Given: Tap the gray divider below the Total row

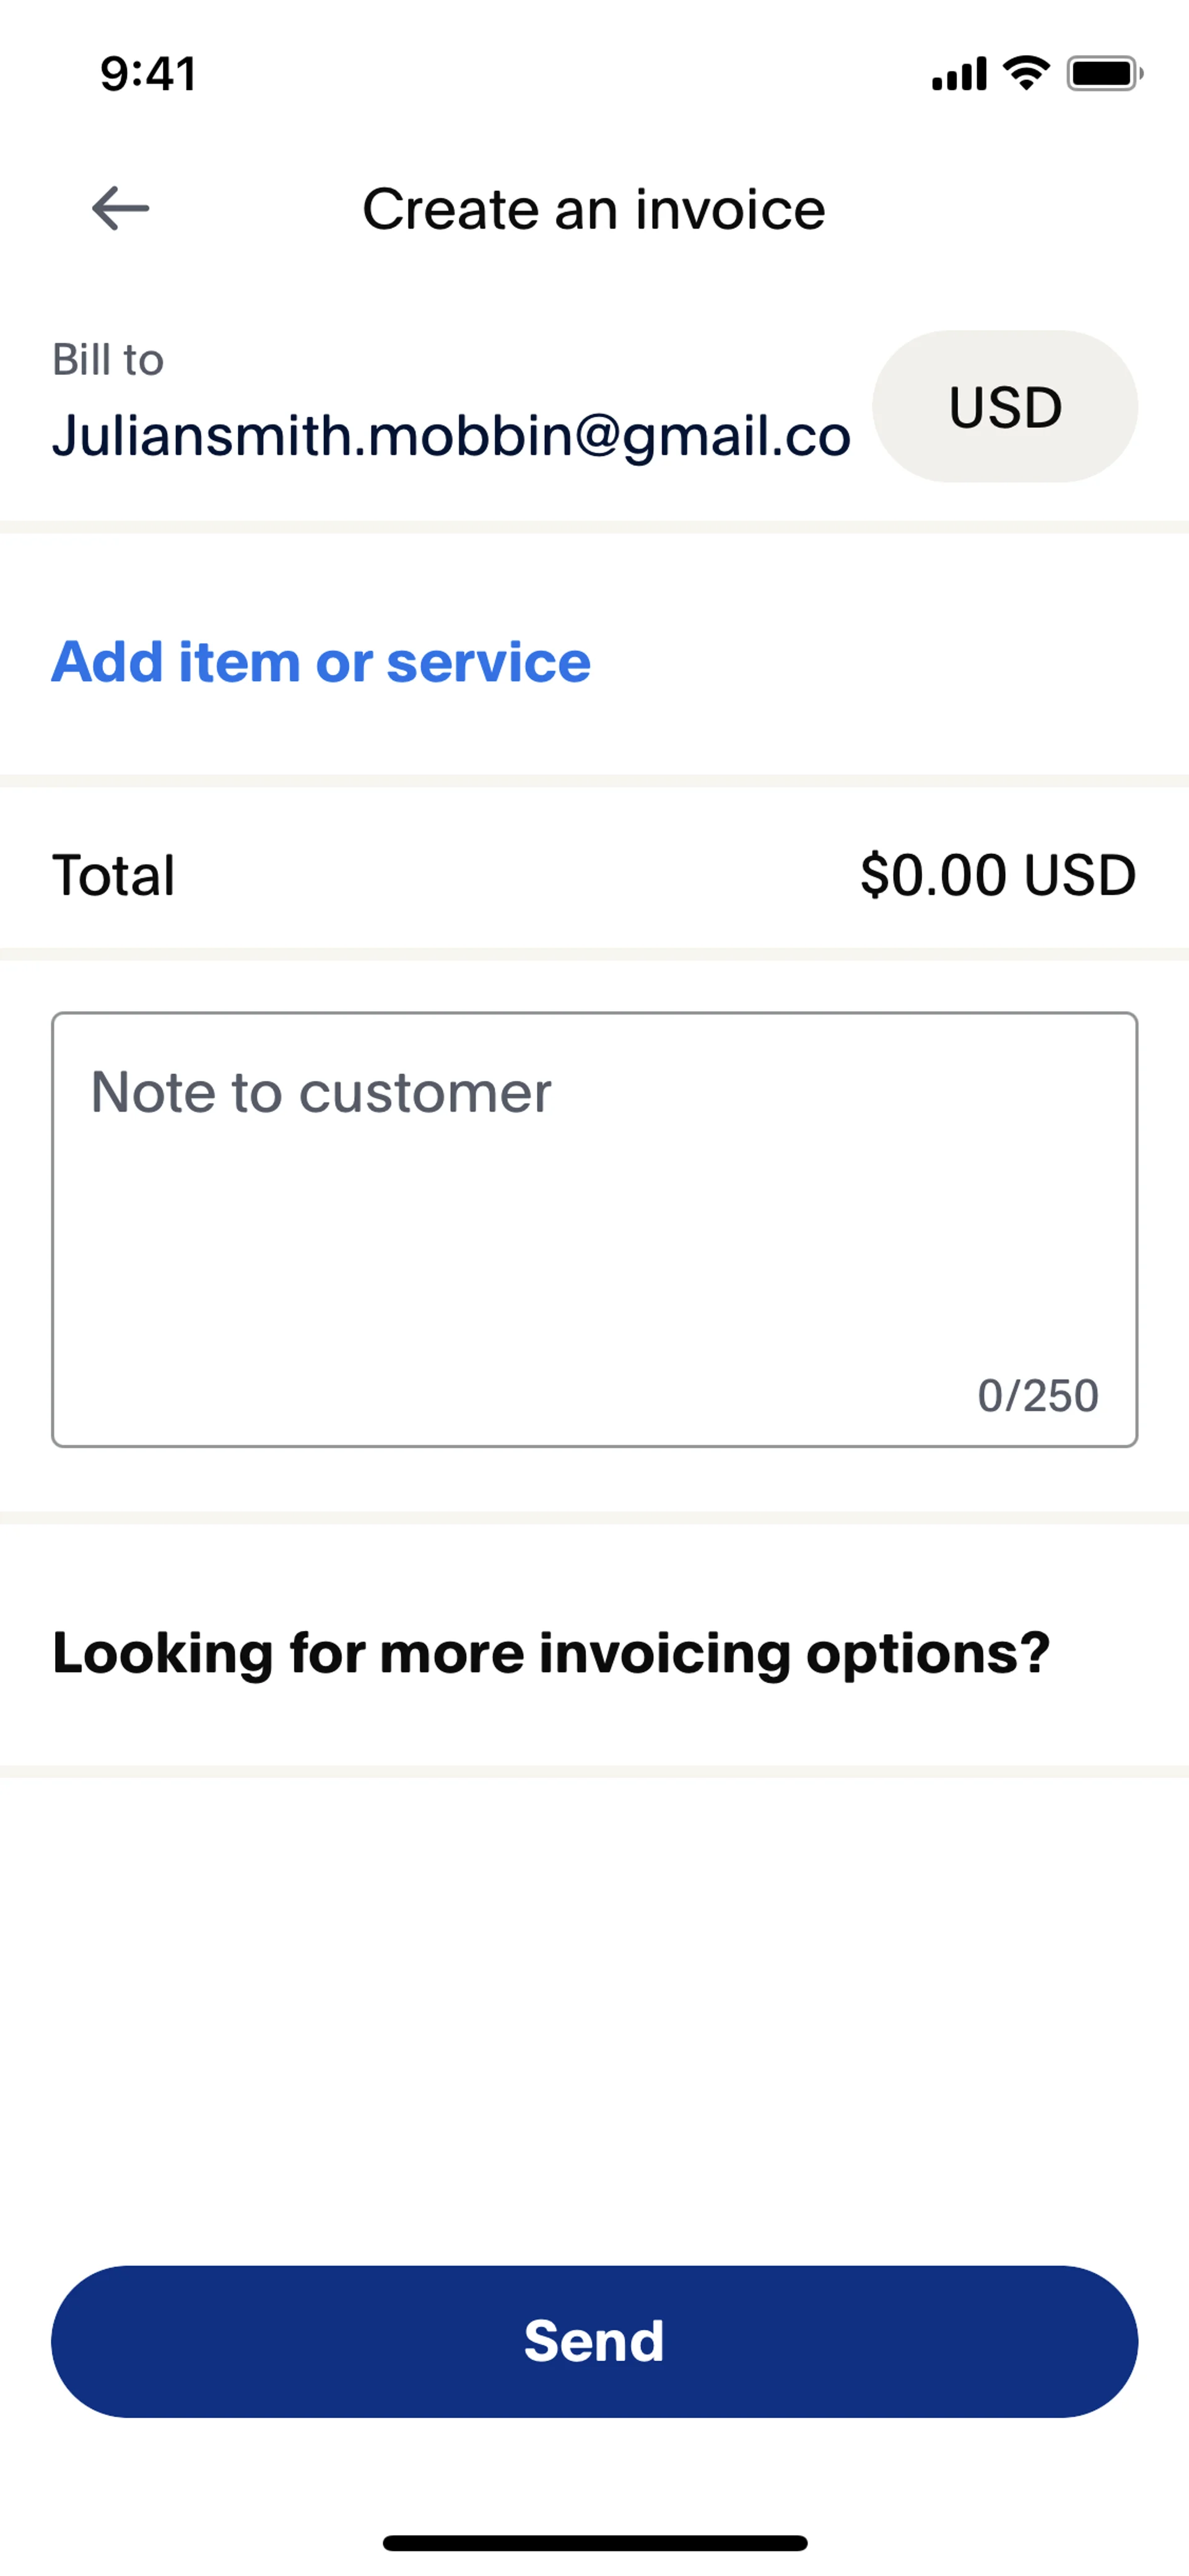Looking at the screenshot, I should pos(594,954).
